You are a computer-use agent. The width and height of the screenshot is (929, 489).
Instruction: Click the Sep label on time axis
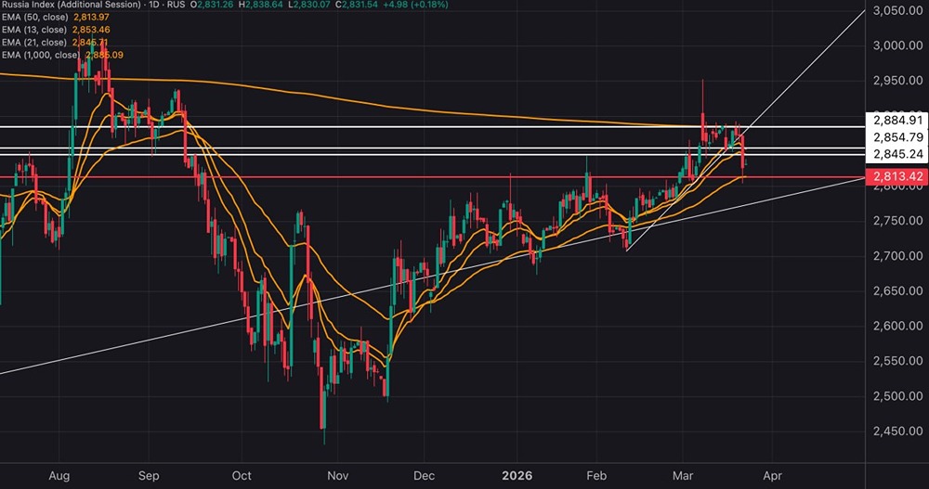[149, 476]
